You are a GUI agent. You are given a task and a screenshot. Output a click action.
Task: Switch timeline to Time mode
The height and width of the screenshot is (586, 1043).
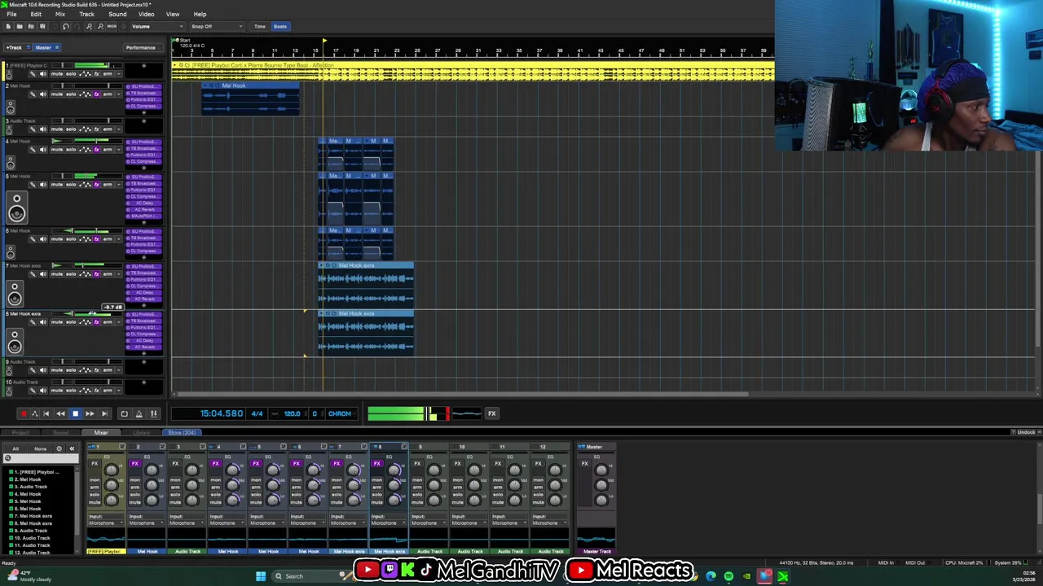(260, 26)
